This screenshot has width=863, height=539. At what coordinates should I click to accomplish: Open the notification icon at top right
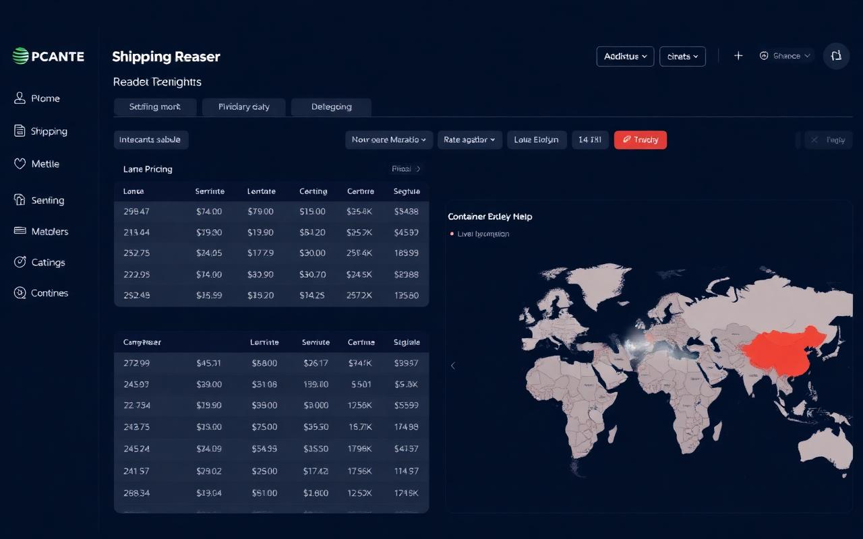pos(836,56)
